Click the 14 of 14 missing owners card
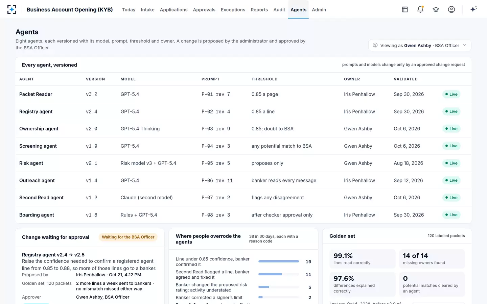This screenshot has width=487, height=304. coord(432,259)
